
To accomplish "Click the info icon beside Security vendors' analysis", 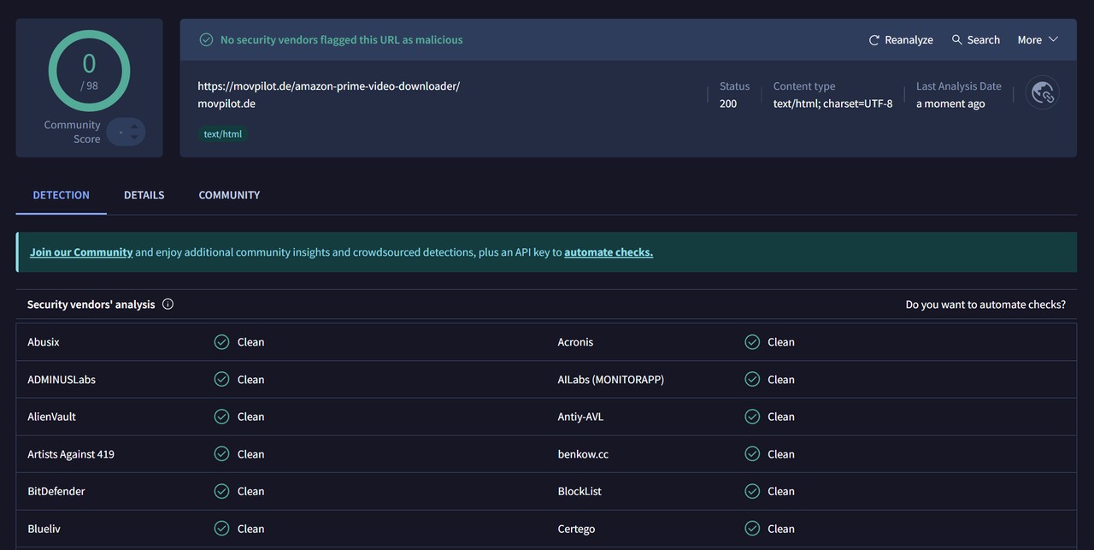I will coord(168,305).
